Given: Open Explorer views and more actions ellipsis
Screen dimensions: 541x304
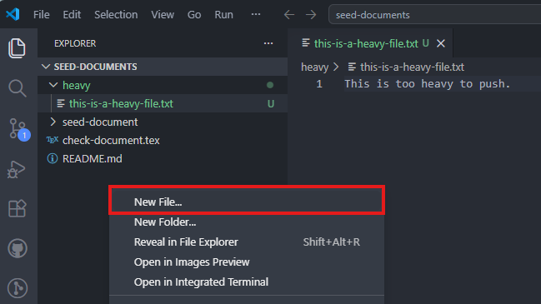Looking at the screenshot, I should click(x=268, y=43).
